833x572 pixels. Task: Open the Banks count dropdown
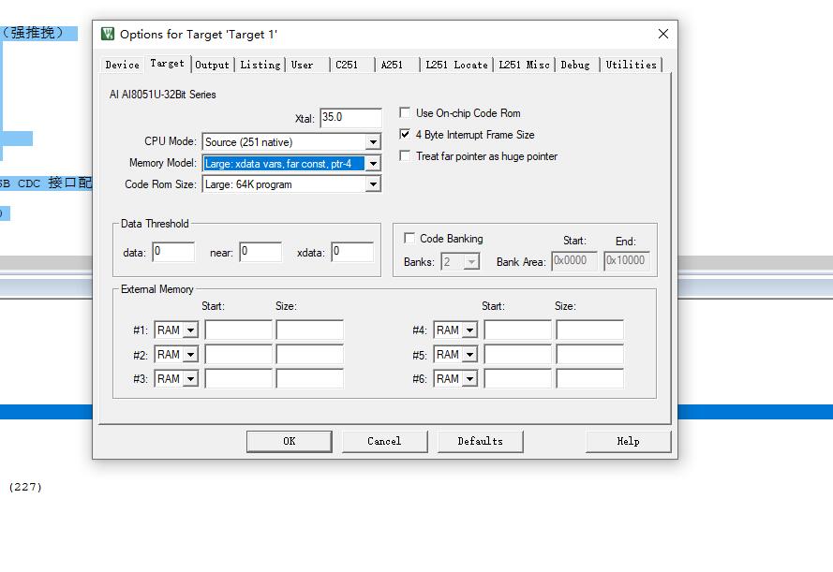(471, 261)
